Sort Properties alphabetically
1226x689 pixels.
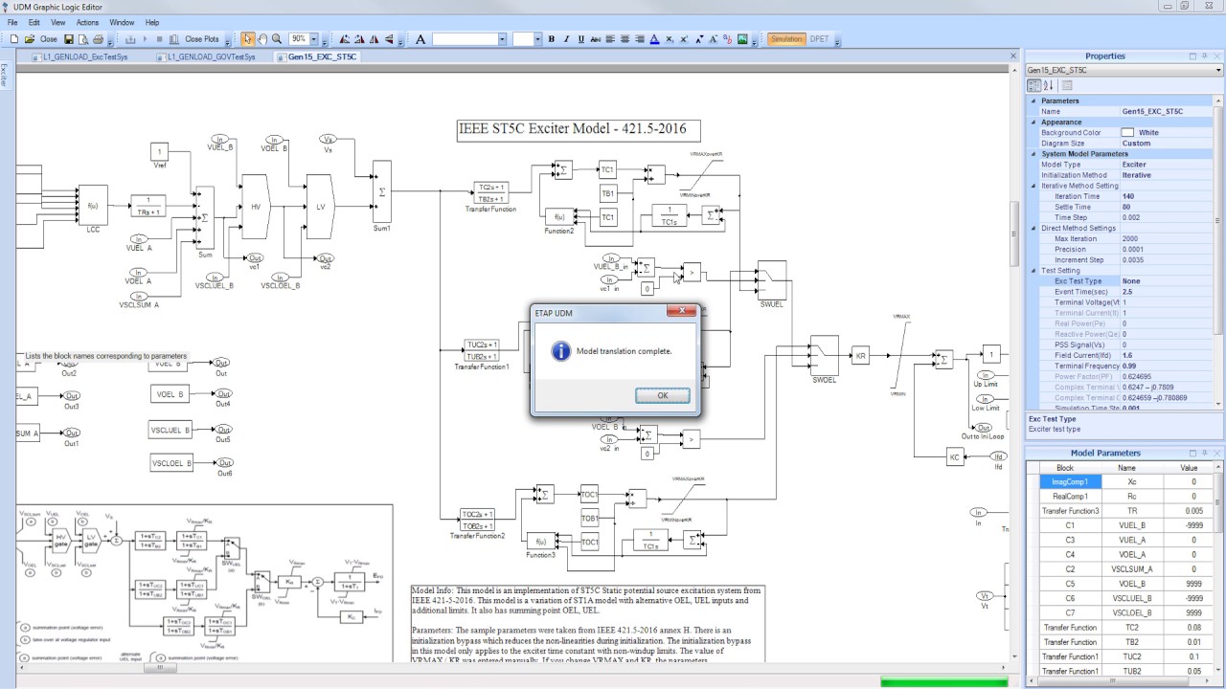[x=1048, y=85]
